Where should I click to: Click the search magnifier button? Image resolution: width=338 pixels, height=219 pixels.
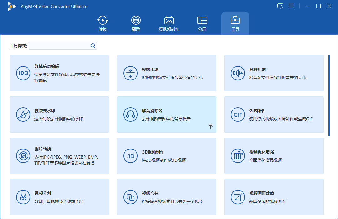pos(93,45)
